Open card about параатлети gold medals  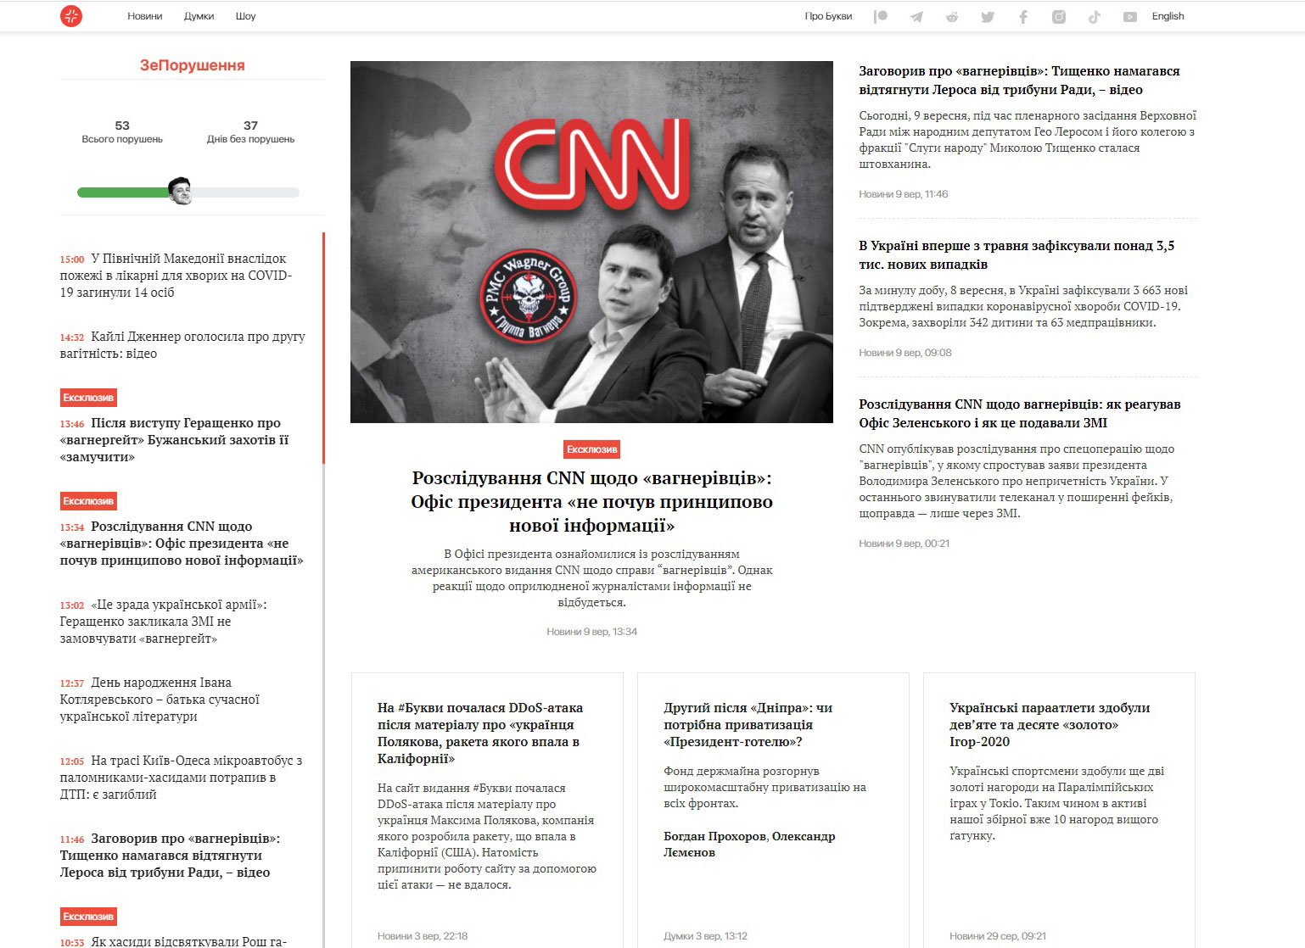point(1050,725)
